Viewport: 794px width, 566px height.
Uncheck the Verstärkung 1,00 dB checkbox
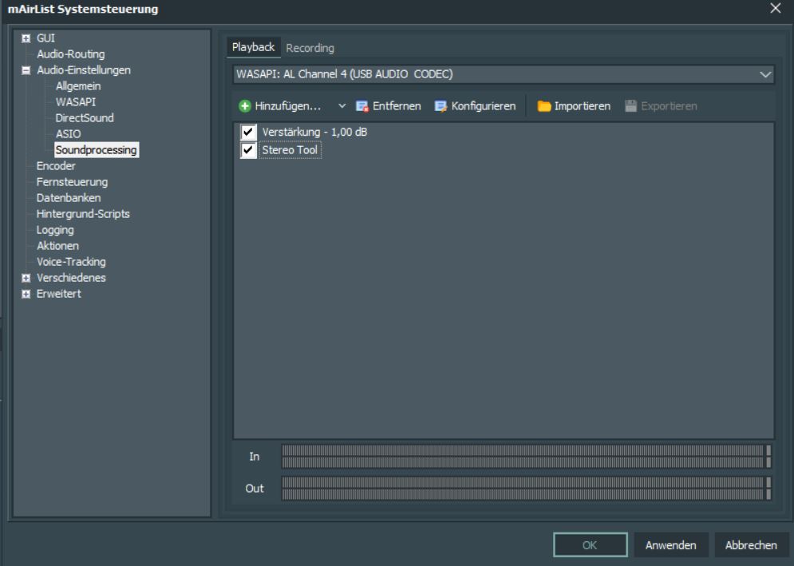tap(249, 133)
